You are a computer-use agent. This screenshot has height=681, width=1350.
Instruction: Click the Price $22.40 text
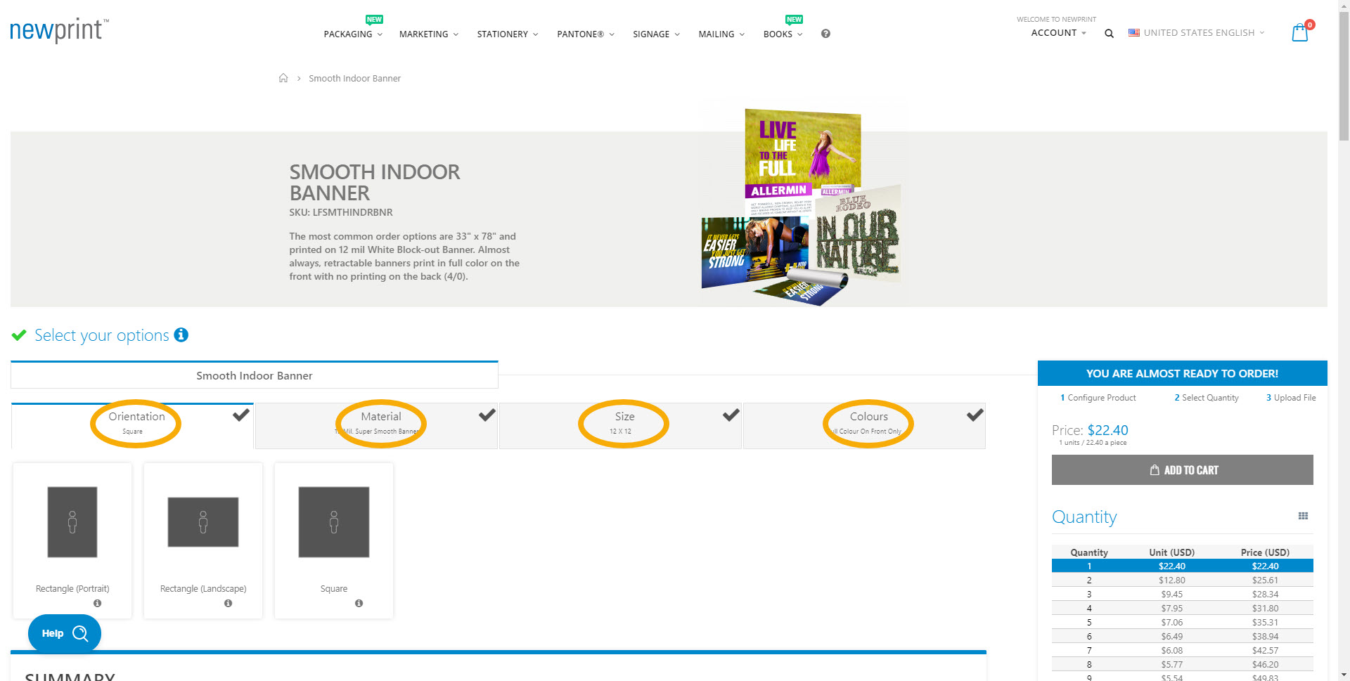coord(1090,430)
